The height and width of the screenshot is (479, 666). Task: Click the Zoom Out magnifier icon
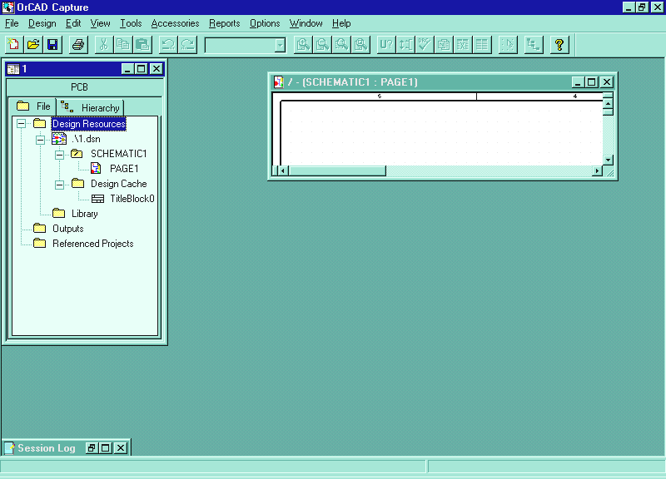322,45
